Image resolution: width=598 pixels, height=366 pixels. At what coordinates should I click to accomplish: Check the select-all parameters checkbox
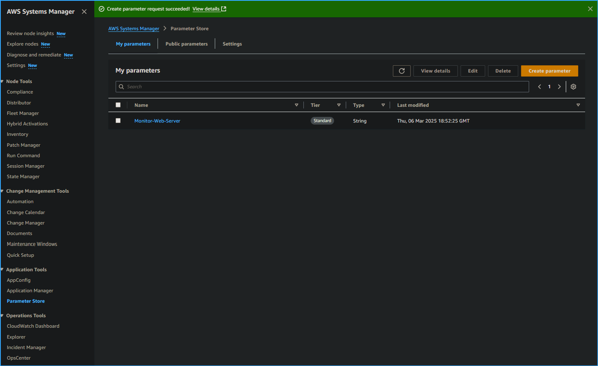pyautogui.click(x=118, y=105)
